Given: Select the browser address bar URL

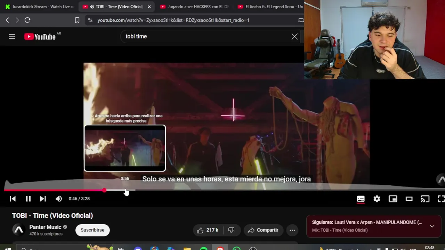Looking at the screenshot, I should [173, 20].
